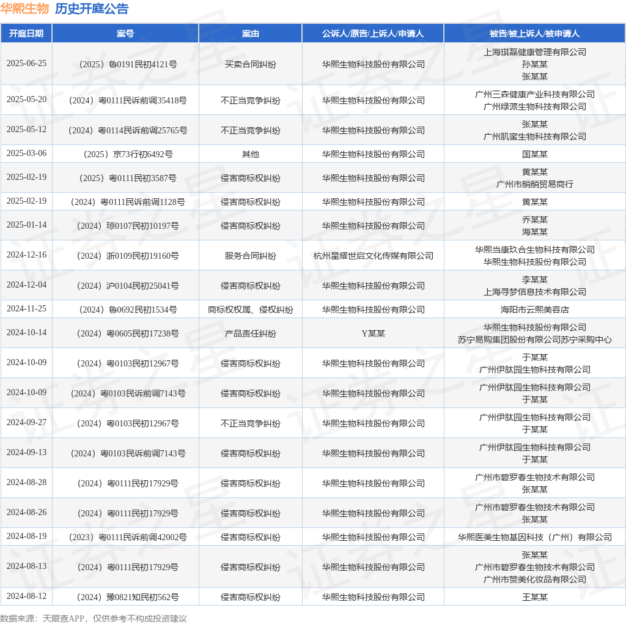Click defendant 华熙医美生物基因科技(广州)有限公司

point(534,537)
